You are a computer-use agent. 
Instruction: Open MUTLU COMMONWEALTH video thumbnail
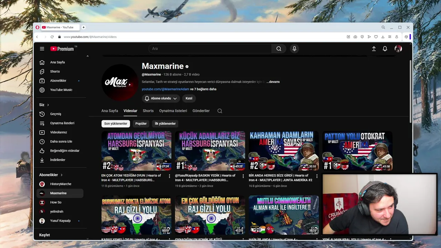point(284,215)
